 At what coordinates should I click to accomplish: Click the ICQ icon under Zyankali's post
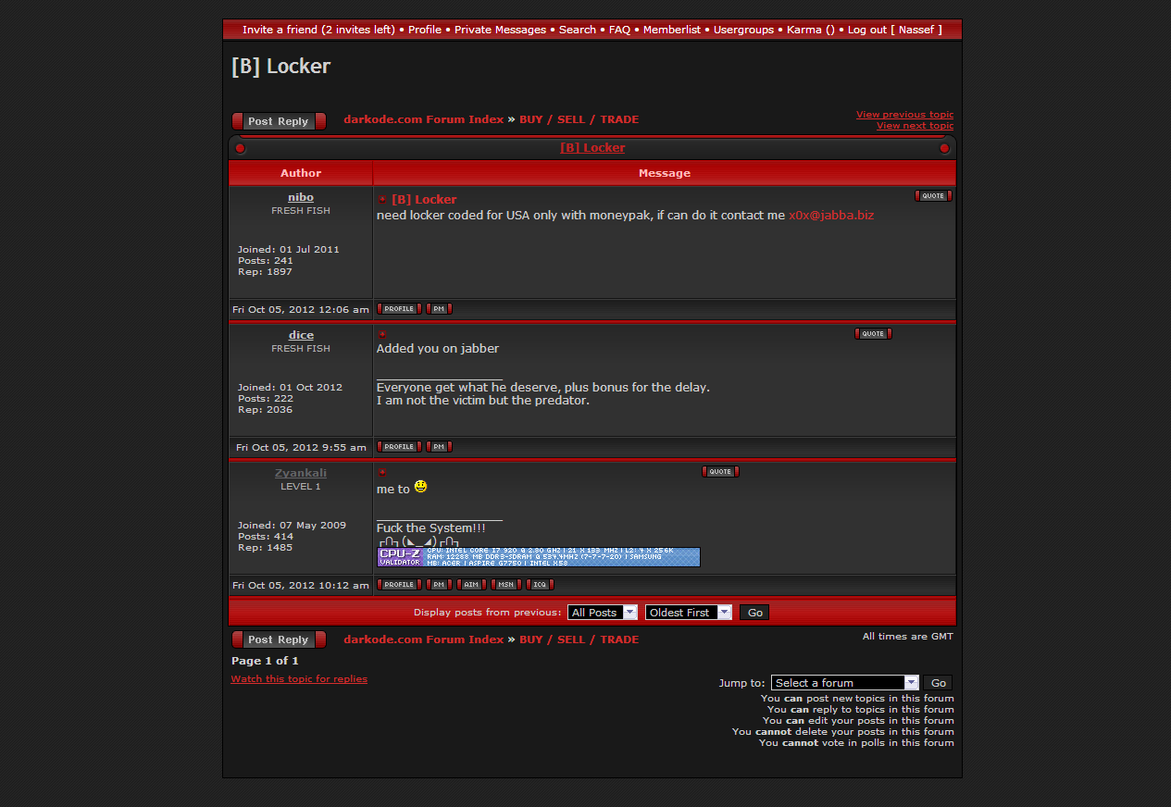[x=540, y=585]
